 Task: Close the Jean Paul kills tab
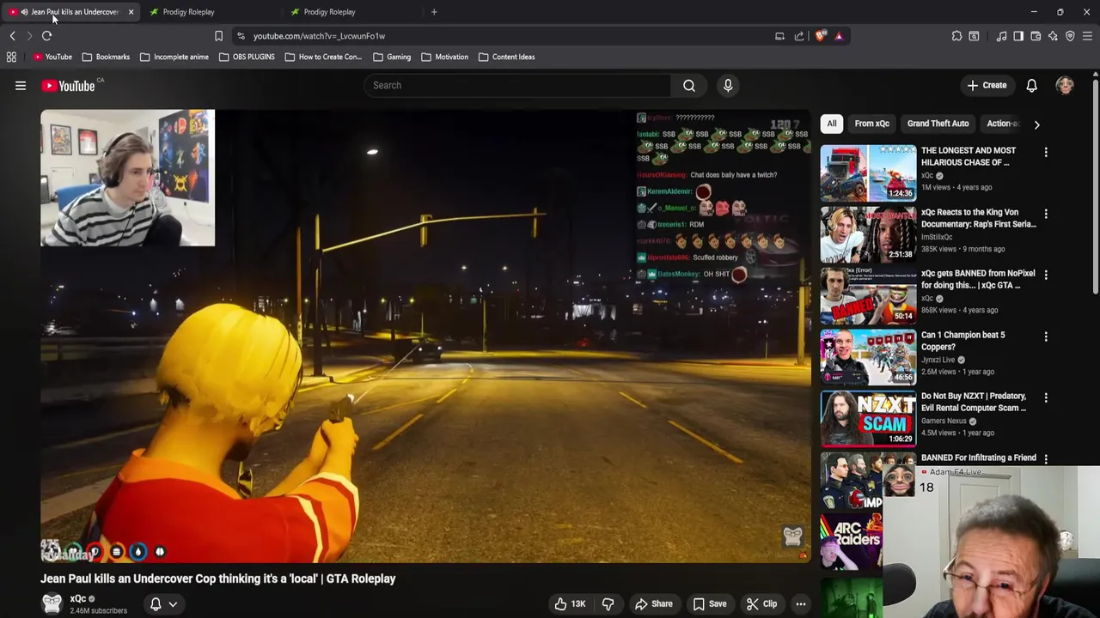pyautogui.click(x=131, y=12)
